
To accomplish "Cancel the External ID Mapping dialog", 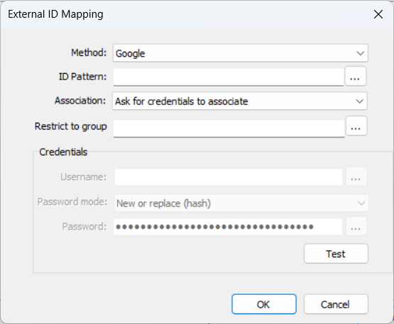I will click(x=336, y=304).
